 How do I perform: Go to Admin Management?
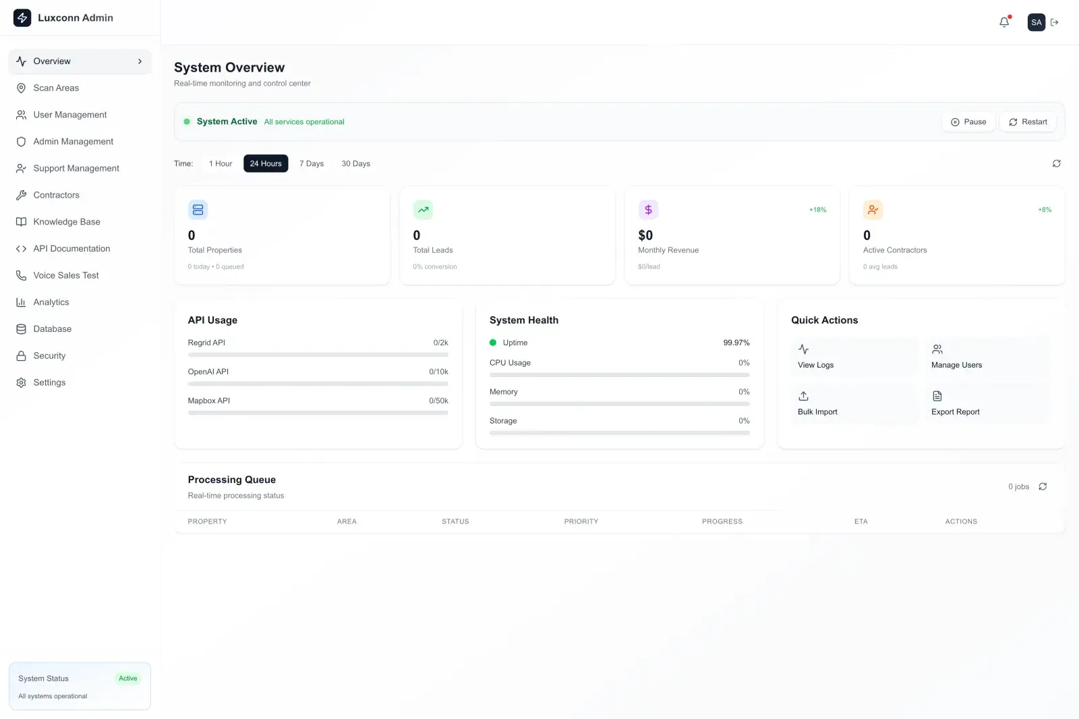[80, 142]
